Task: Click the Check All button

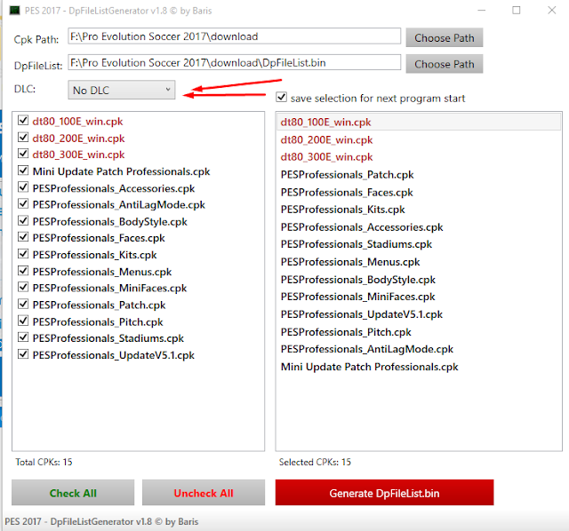Action: coord(73,493)
